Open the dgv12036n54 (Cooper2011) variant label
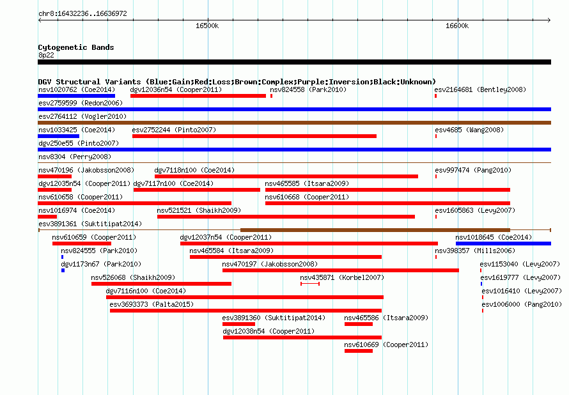569x395 pixels. pyautogui.click(x=176, y=89)
